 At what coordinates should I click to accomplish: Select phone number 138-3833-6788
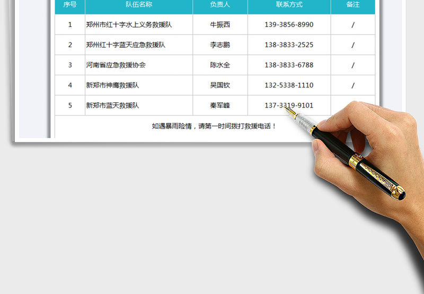pyautogui.click(x=289, y=65)
